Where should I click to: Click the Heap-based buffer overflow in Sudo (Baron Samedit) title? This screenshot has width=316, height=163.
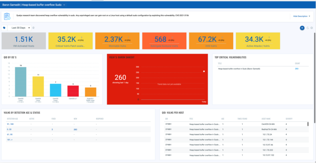[239, 69]
